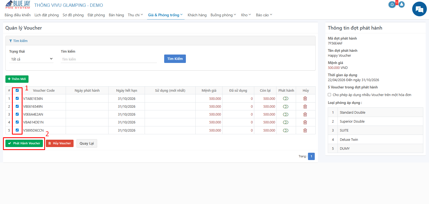
Task: Open the user account avatar icon
Action: (402, 5)
